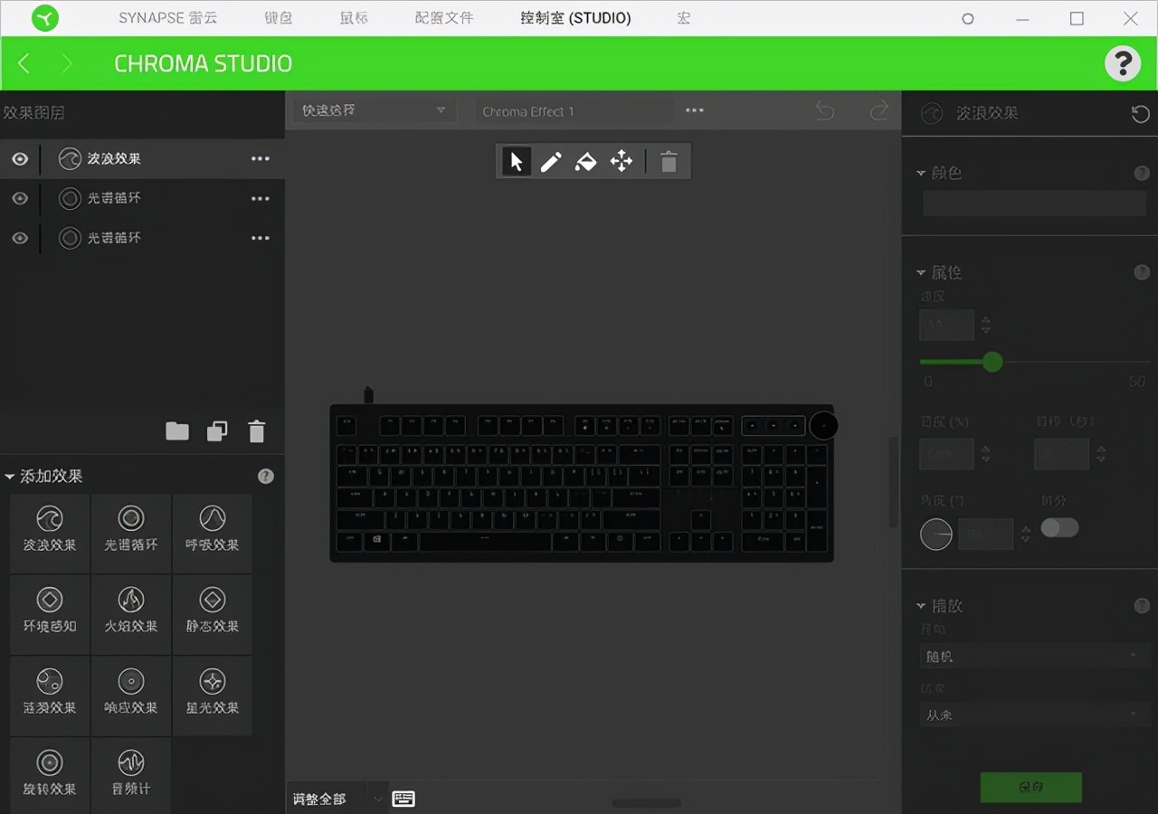
Task: Open Chroma Studio help question mark
Action: pos(1123,63)
